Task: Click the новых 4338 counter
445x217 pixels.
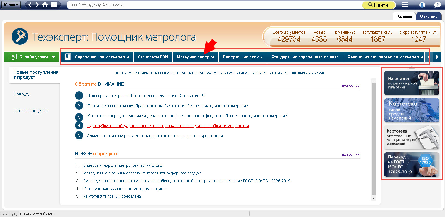Action: pyautogui.click(x=319, y=36)
